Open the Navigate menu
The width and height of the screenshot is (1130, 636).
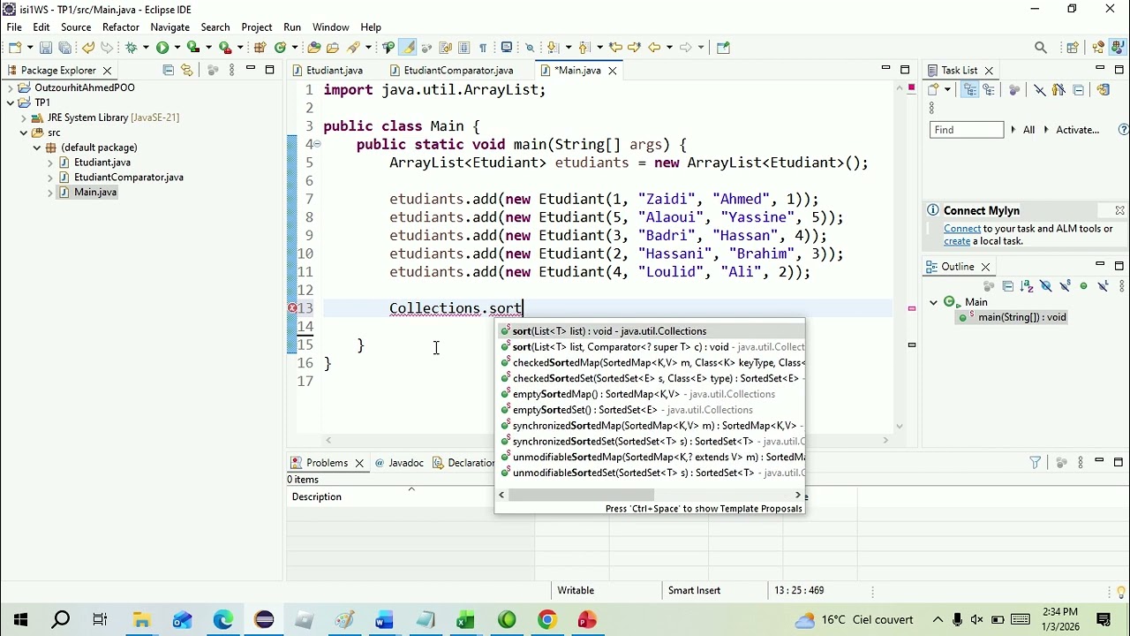pos(170,27)
